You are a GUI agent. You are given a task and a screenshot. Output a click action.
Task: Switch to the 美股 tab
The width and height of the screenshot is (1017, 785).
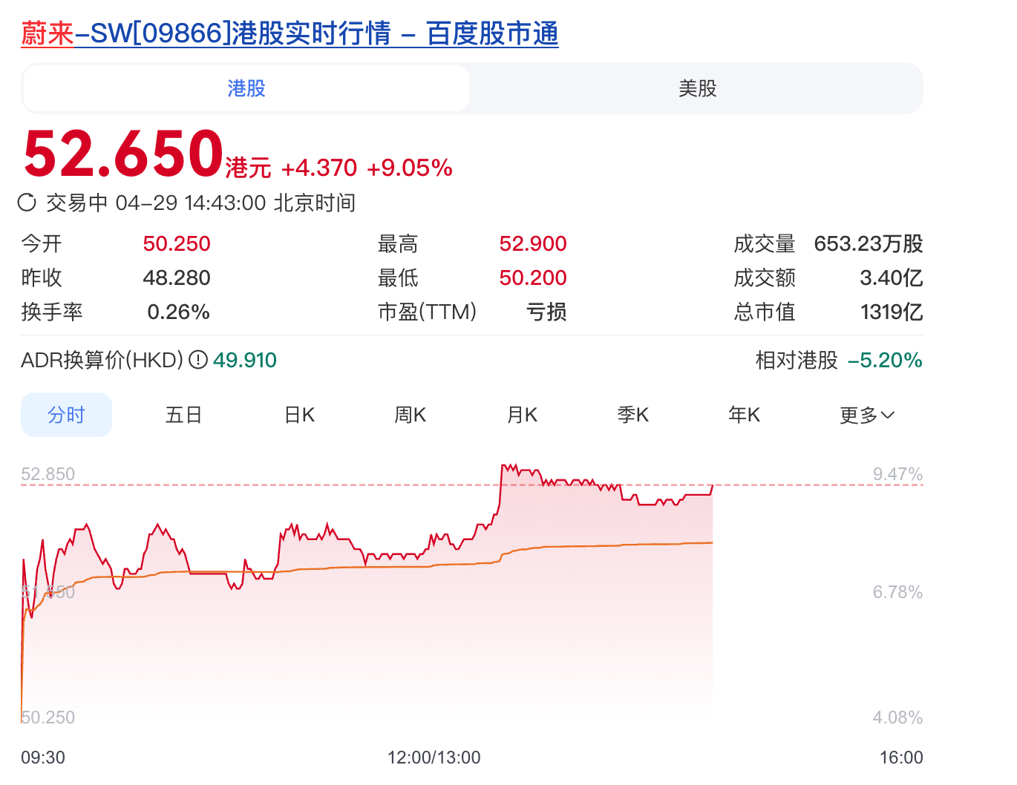pos(697,89)
